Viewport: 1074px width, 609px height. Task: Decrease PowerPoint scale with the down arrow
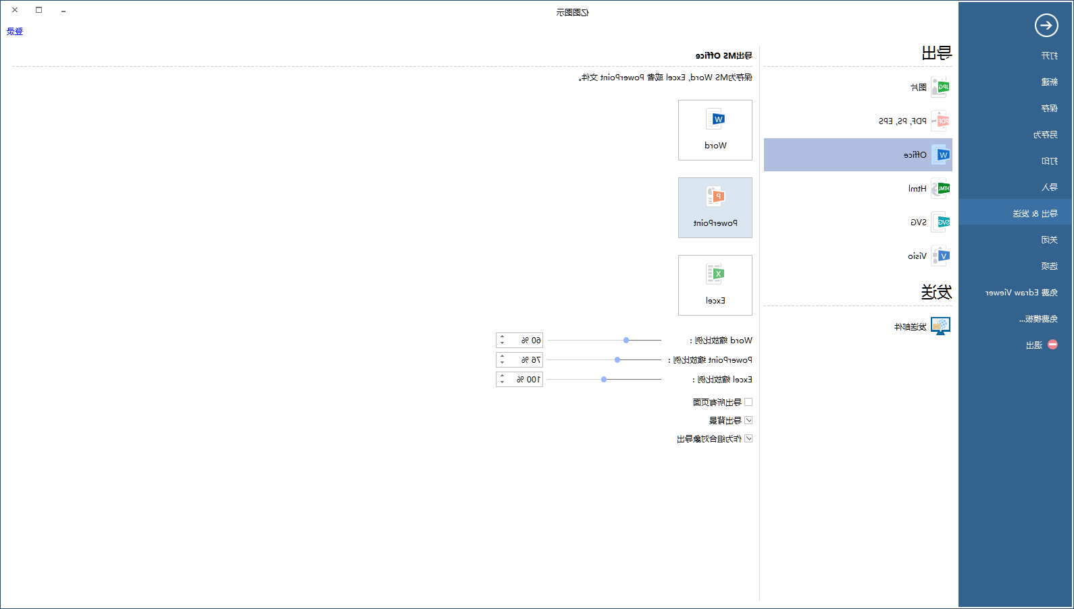tap(502, 364)
